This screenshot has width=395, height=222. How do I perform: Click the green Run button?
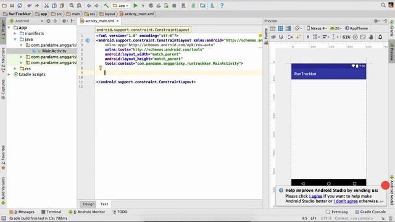tap(135, 6)
